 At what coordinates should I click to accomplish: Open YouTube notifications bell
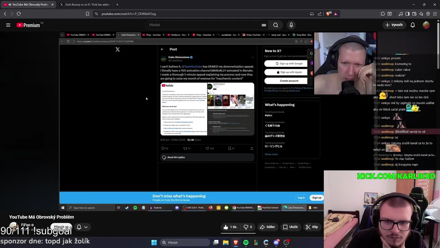pyautogui.click(x=413, y=25)
